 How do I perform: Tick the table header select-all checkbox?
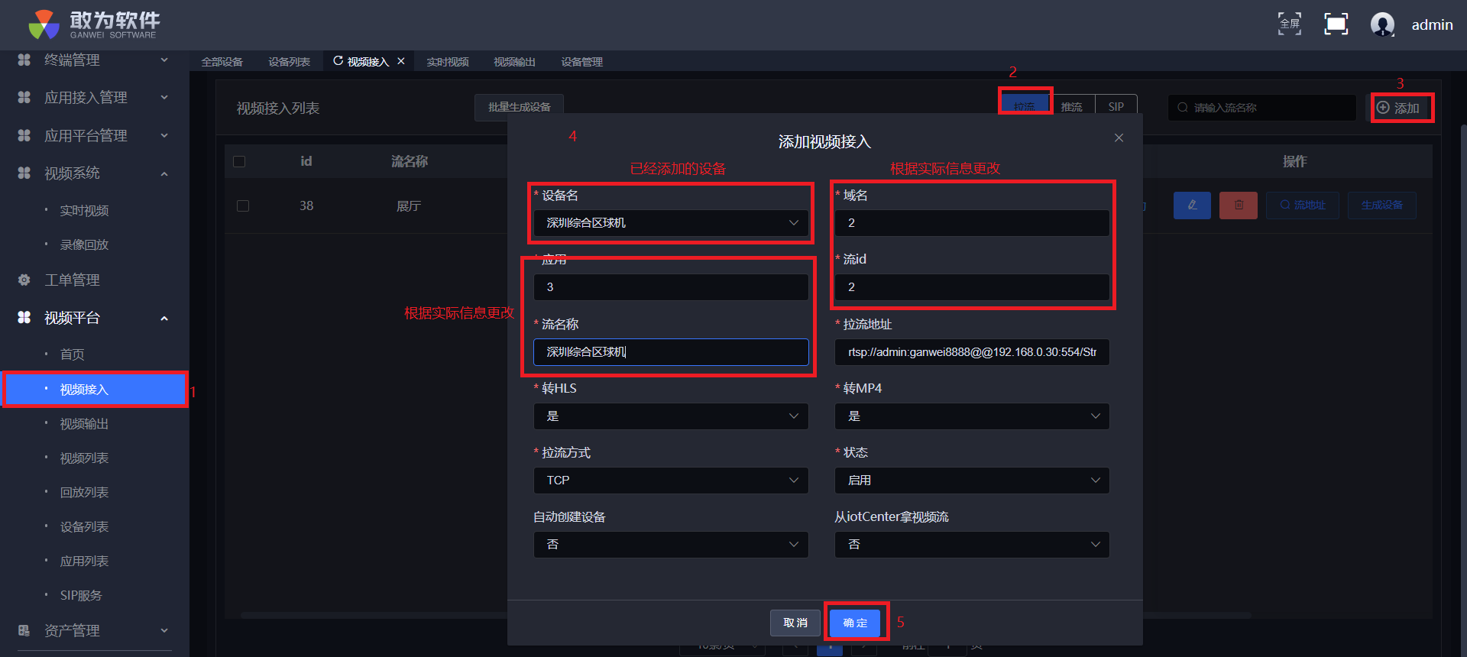coord(239,161)
